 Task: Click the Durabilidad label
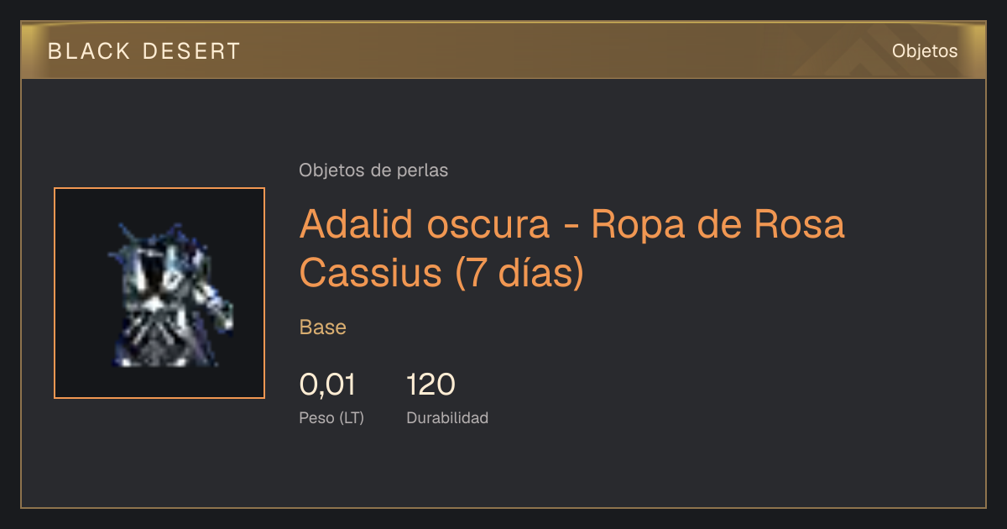(x=447, y=418)
